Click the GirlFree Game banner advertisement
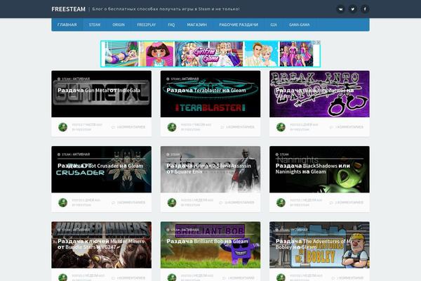The image size is (421, 281). 210,54
